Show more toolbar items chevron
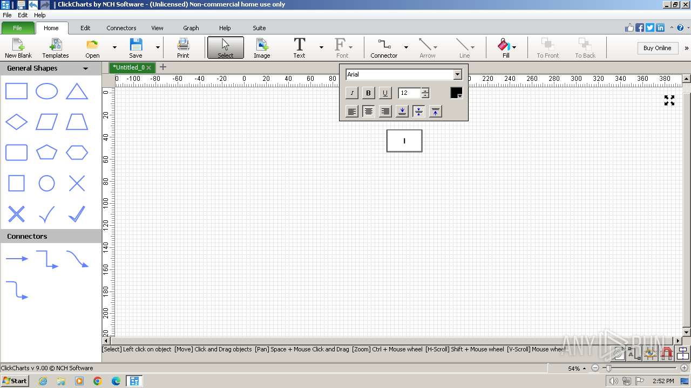Viewport: 691px width, 388px height. [x=686, y=48]
